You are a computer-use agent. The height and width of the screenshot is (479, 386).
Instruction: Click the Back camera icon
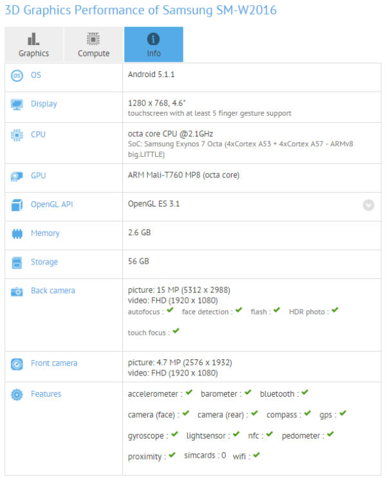17,291
